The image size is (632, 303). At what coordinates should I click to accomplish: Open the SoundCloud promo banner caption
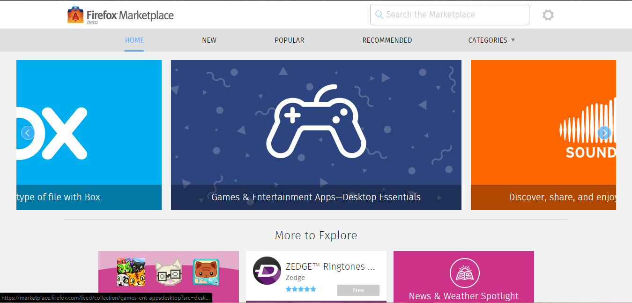pyautogui.click(x=562, y=197)
